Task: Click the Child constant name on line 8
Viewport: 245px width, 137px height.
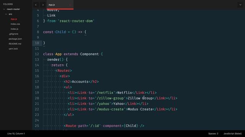Action: pyautogui.click(x=60, y=32)
